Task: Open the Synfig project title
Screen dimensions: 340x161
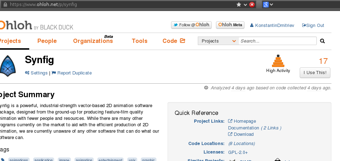Action: [x=39, y=60]
